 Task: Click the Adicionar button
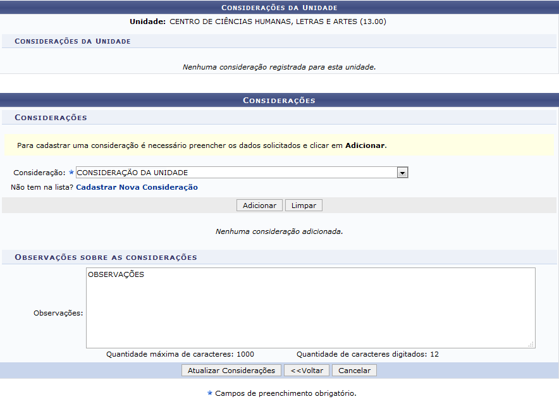[259, 206]
